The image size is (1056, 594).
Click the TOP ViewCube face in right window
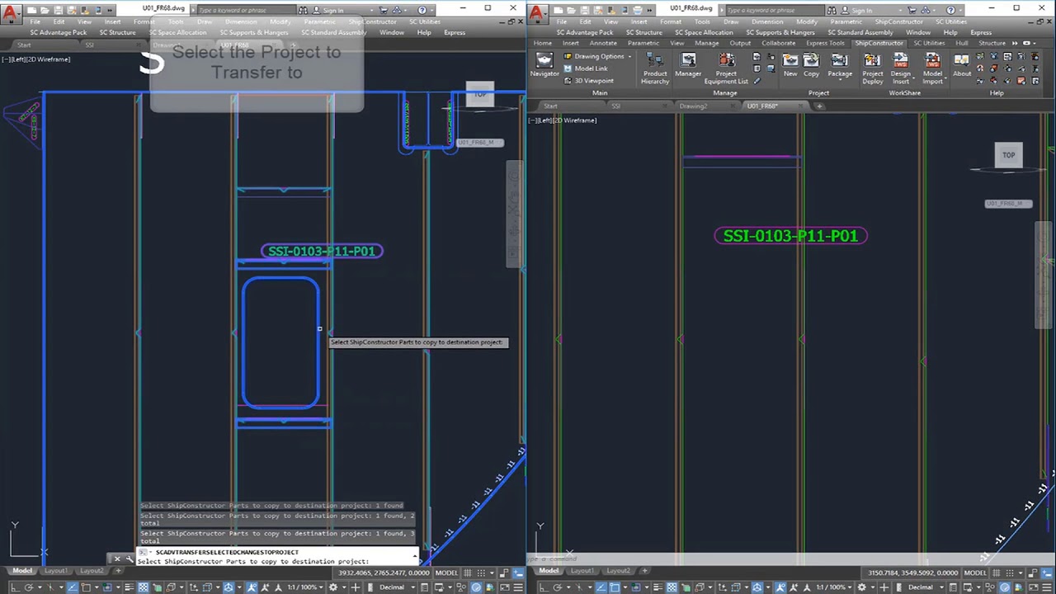point(1008,155)
